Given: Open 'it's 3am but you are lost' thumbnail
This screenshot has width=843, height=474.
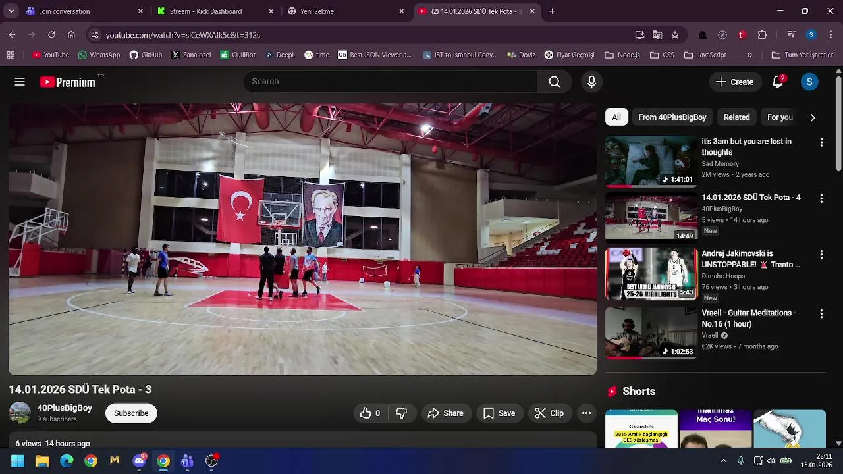Looking at the screenshot, I should [x=651, y=161].
